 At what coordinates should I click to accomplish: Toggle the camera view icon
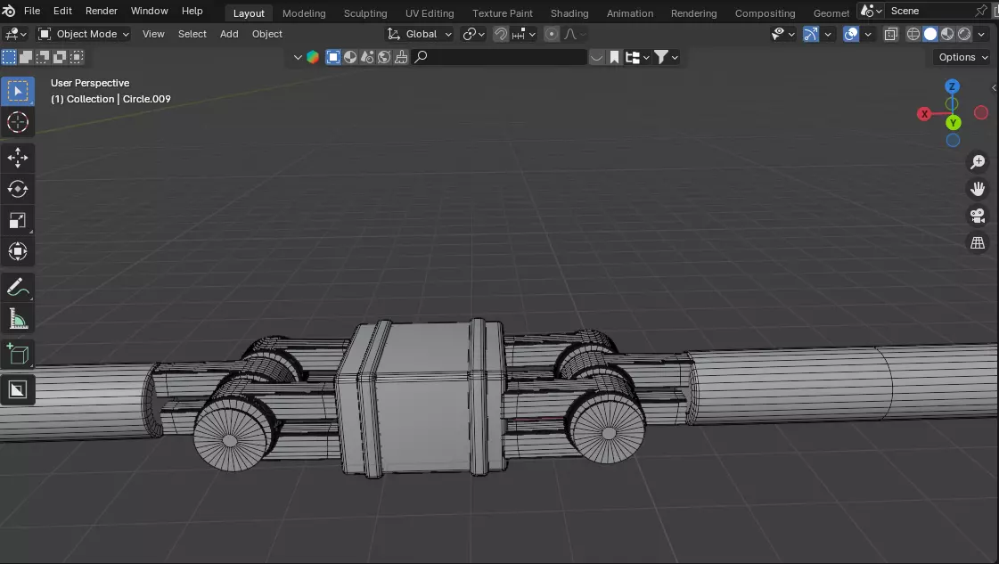click(x=978, y=216)
